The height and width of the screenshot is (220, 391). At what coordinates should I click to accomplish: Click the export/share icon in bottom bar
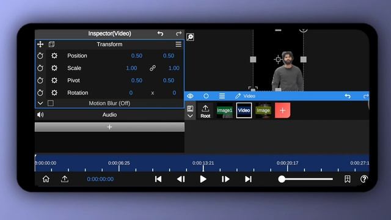click(x=65, y=179)
